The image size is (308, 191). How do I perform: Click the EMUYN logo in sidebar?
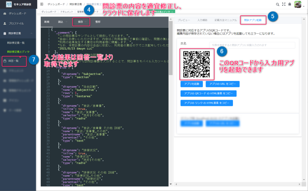click(x=9, y=4)
